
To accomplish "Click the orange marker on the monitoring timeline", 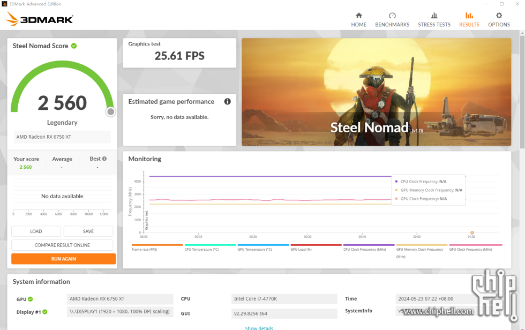I will pyautogui.click(x=472, y=232).
